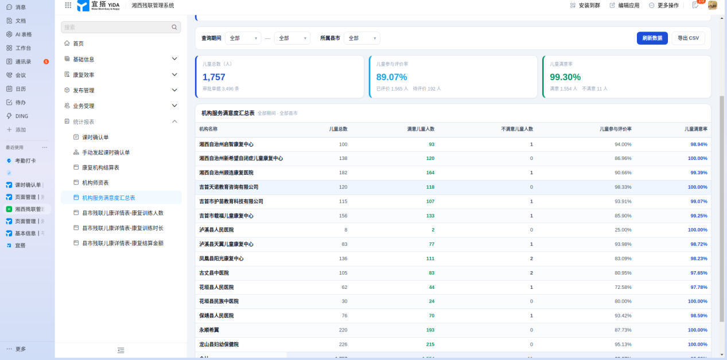Expand the 发布管理 menu group
The image size is (727, 360).
click(121, 90)
